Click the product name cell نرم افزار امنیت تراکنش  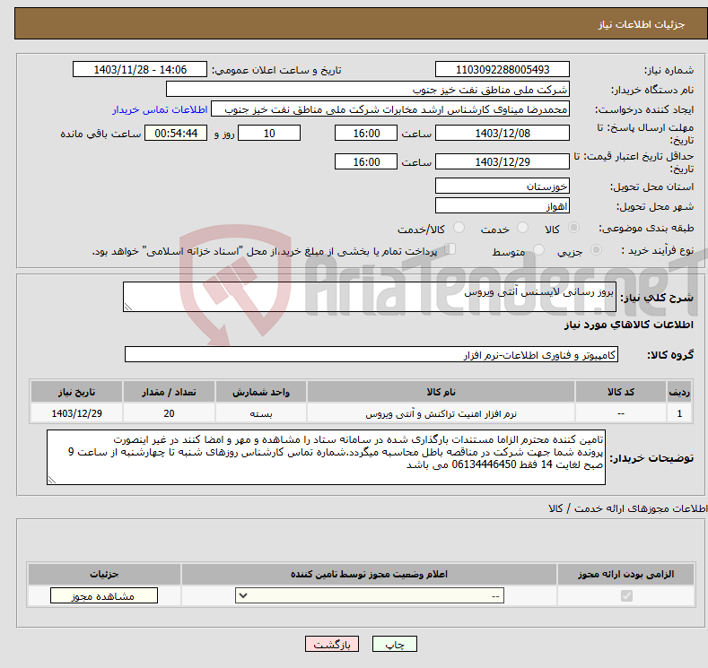[x=441, y=413]
